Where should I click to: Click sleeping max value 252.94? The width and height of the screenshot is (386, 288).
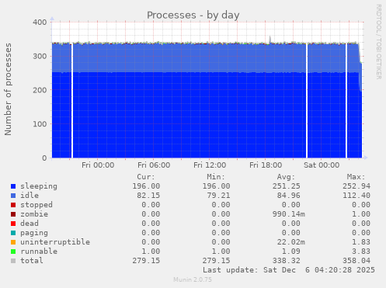click(x=356, y=186)
